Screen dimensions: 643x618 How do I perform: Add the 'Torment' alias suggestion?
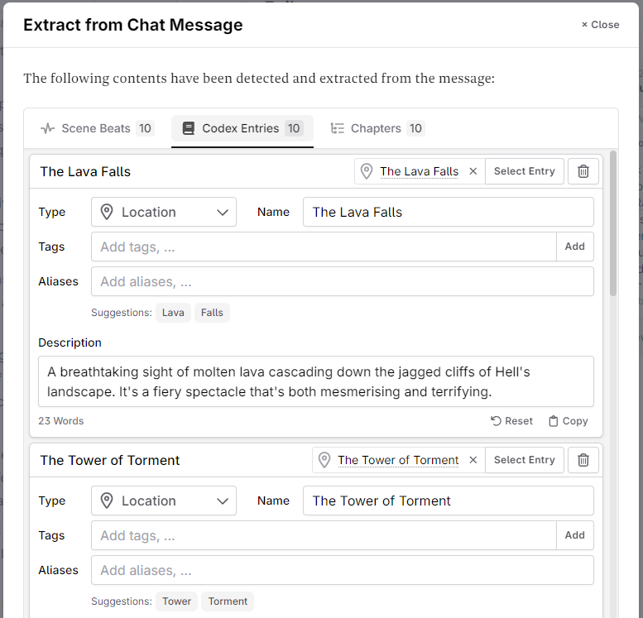pyautogui.click(x=228, y=601)
